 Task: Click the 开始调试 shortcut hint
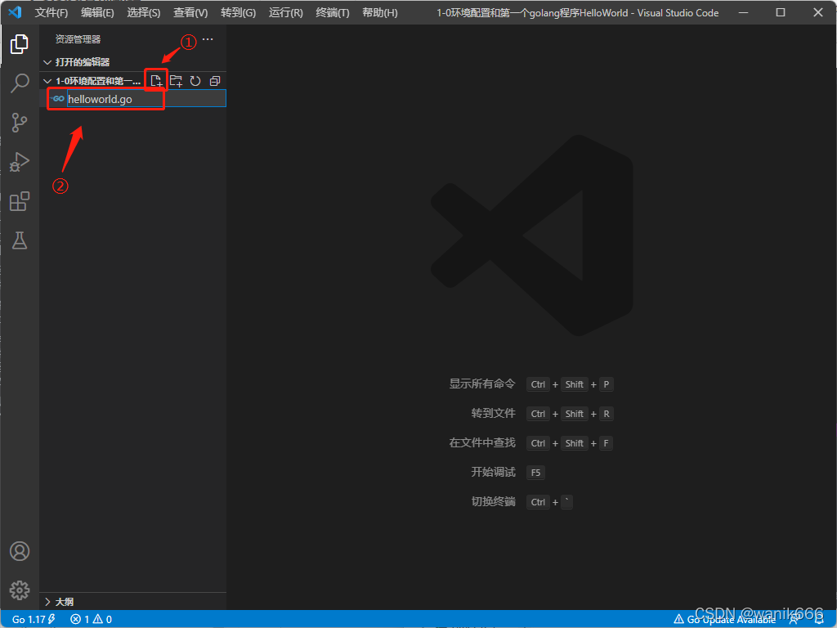click(508, 472)
